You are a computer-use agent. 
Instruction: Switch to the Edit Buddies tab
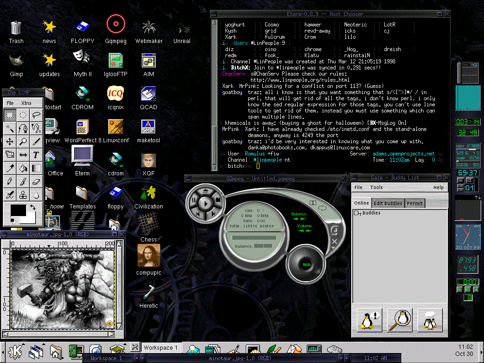pyautogui.click(x=388, y=203)
